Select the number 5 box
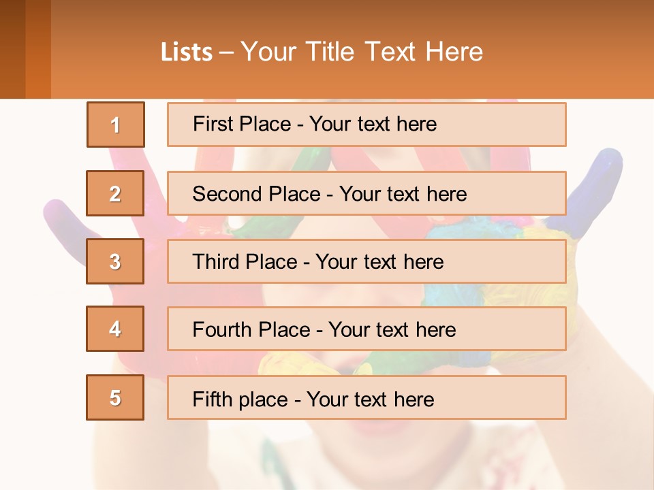The width and height of the screenshot is (654, 490). pyautogui.click(x=115, y=397)
